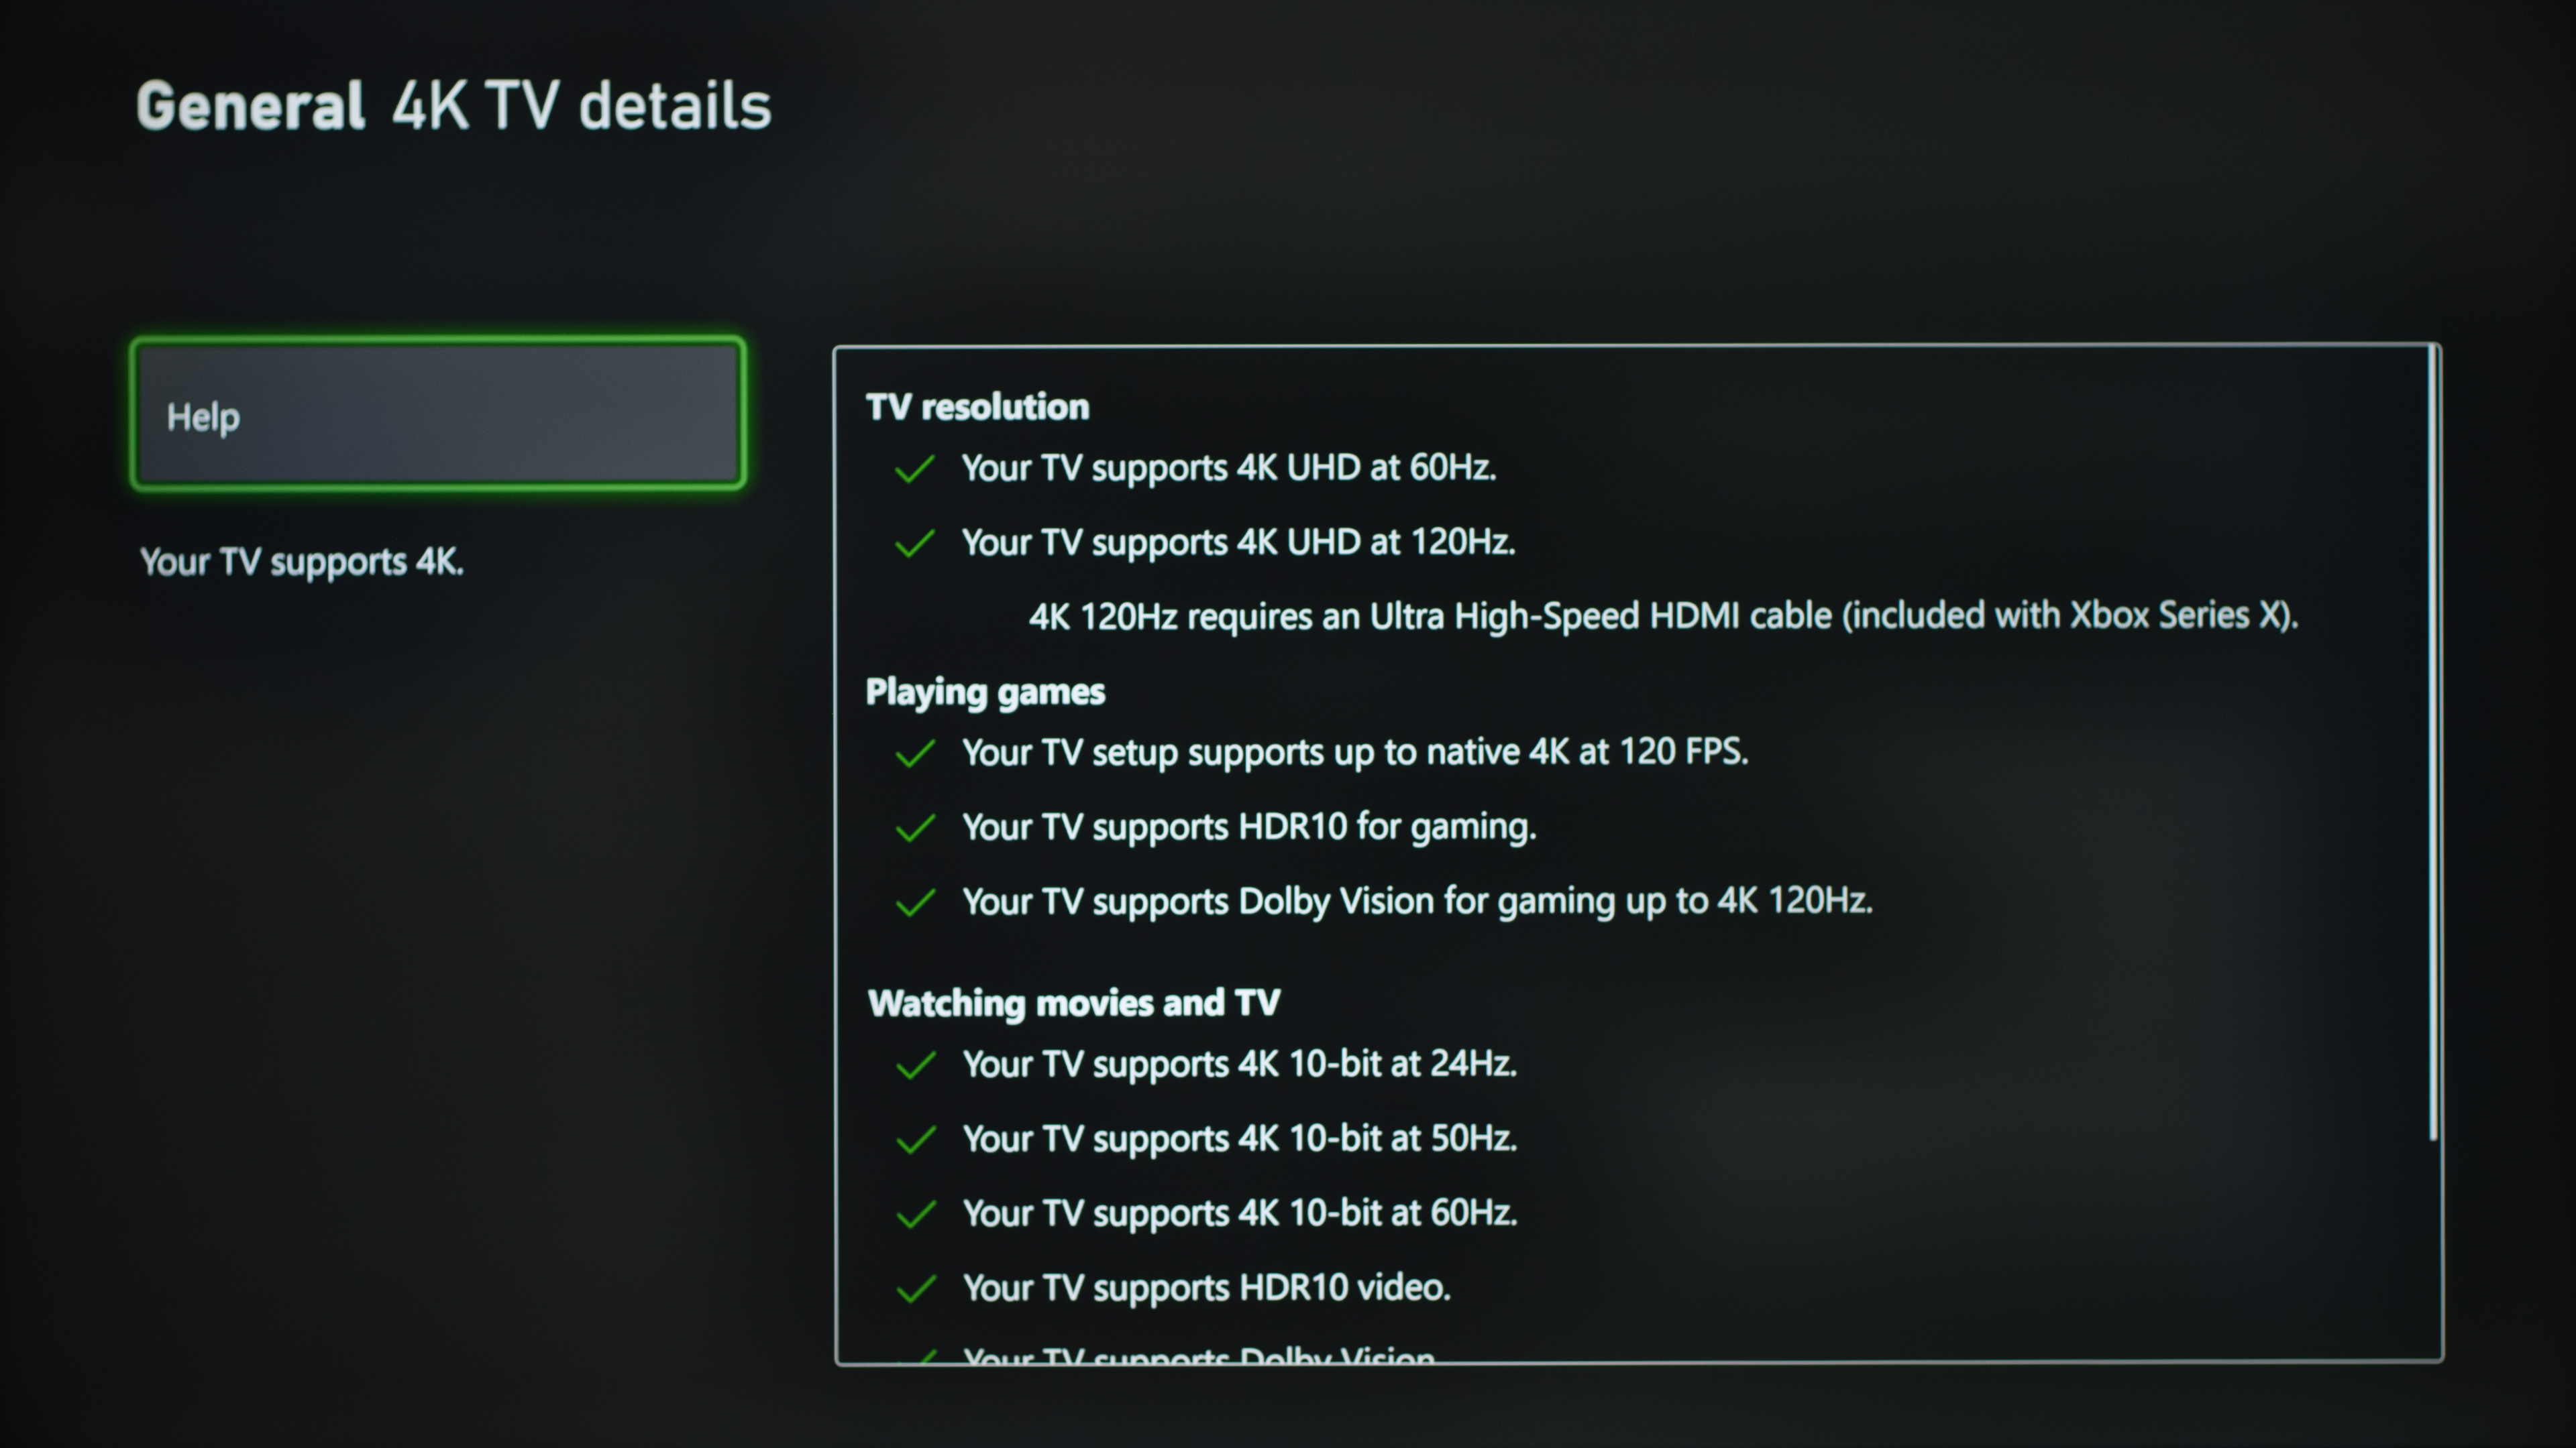Click the Dolby Vision for gaming checkmark
The width and height of the screenshot is (2576, 1448).
tap(915, 904)
